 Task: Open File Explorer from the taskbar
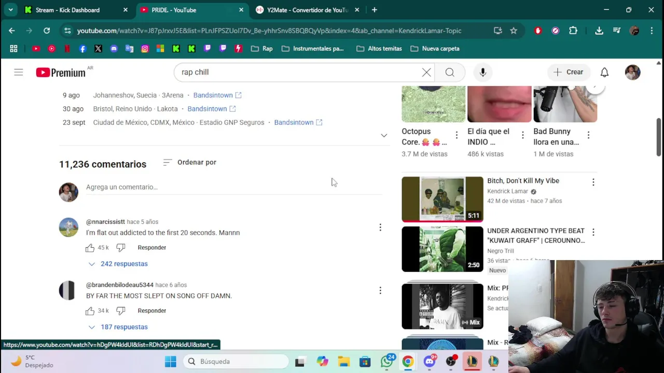coord(343,361)
